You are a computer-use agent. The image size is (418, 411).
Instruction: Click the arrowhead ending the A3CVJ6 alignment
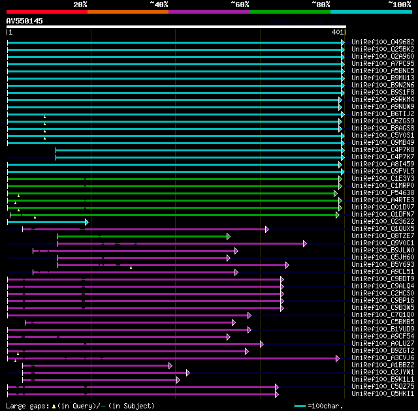338,359
